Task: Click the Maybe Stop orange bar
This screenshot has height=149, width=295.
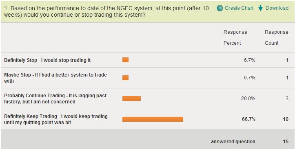Action: tap(126, 78)
